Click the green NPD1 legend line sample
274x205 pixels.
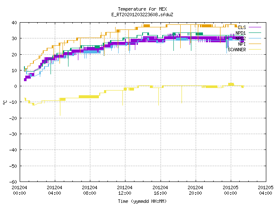tap(255, 33)
